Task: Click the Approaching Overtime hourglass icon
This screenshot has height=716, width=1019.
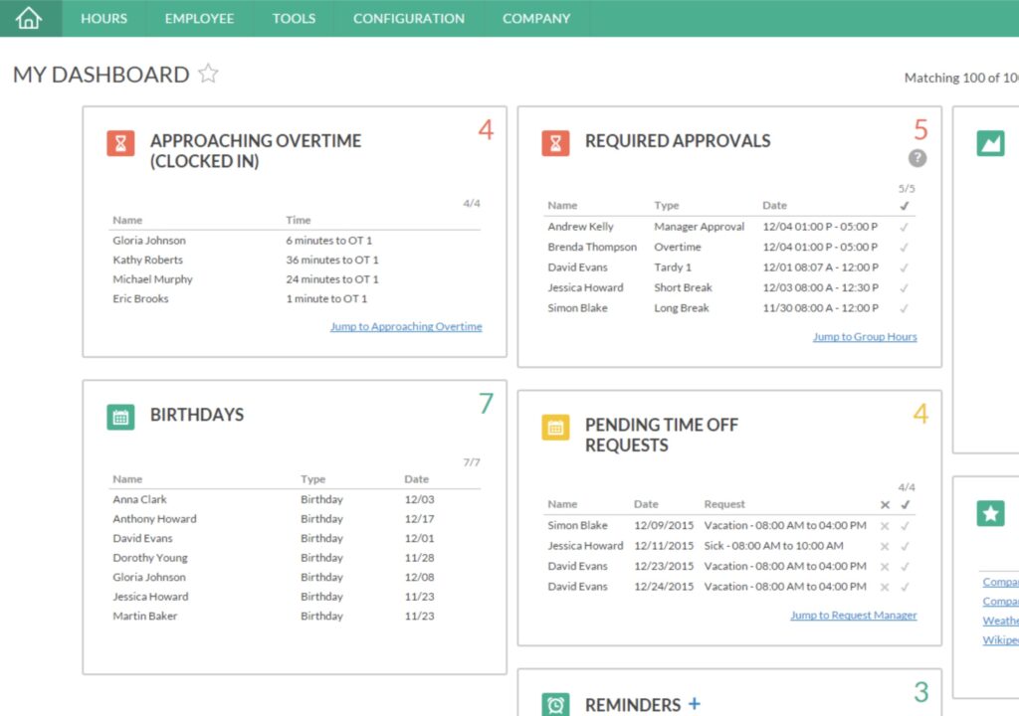Action: [120, 143]
